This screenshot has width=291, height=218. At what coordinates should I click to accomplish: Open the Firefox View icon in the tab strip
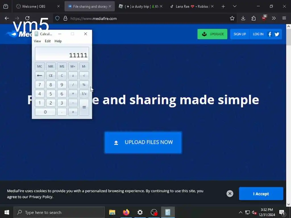6,7
